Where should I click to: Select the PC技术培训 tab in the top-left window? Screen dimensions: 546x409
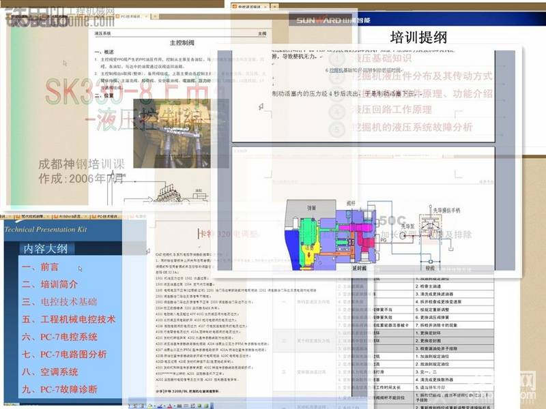pyautogui.click(x=132, y=16)
